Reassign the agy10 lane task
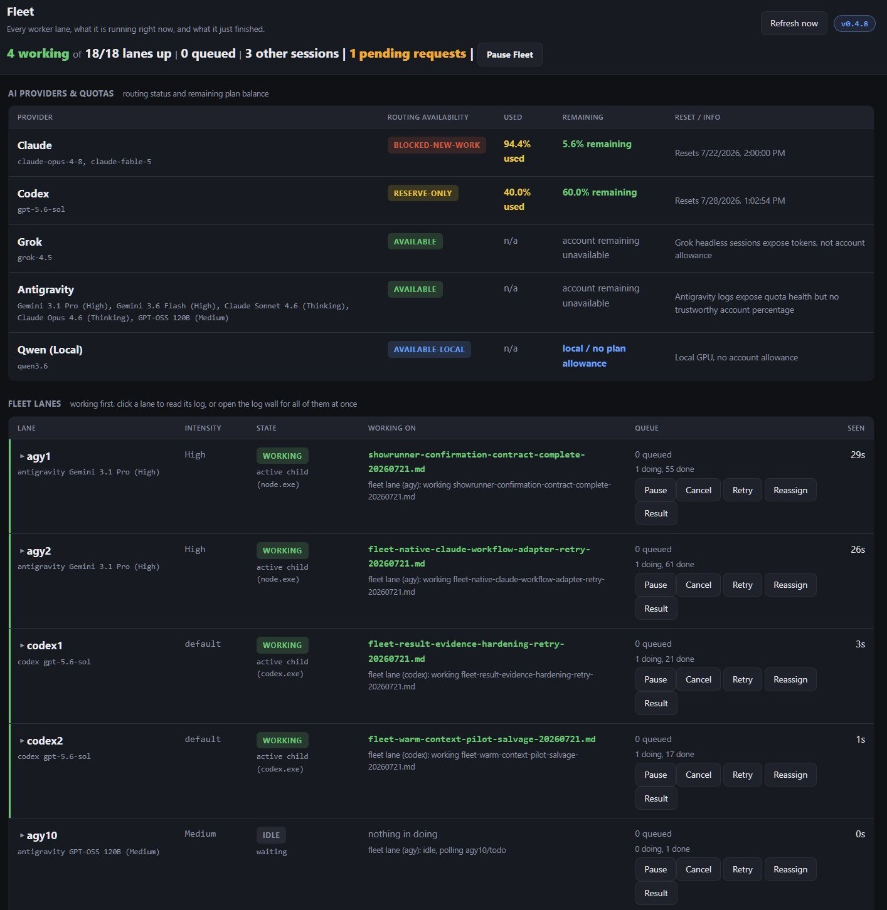Viewport: 887px width, 910px height. click(x=790, y=869)
